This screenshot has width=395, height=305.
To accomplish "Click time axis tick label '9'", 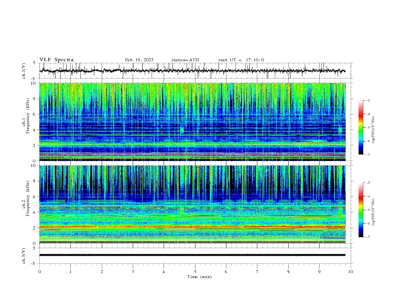I will point(319,272).
